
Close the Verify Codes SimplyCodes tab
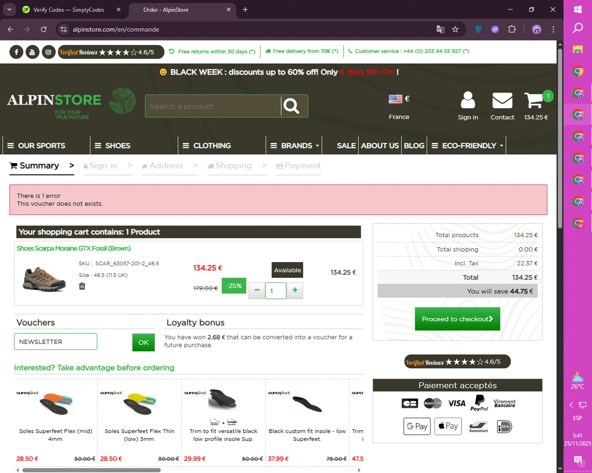click(118, 9)
